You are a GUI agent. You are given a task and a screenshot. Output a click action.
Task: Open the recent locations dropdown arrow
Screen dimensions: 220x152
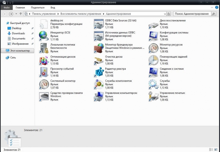16,14
